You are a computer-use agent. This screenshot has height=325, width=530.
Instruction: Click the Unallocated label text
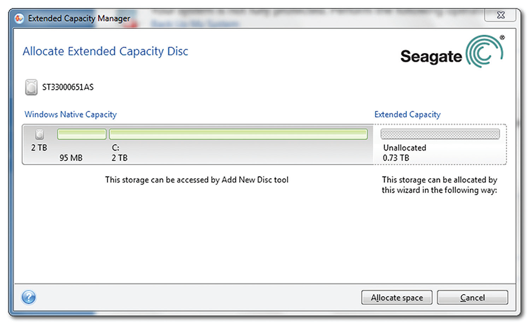pos(405,148)
